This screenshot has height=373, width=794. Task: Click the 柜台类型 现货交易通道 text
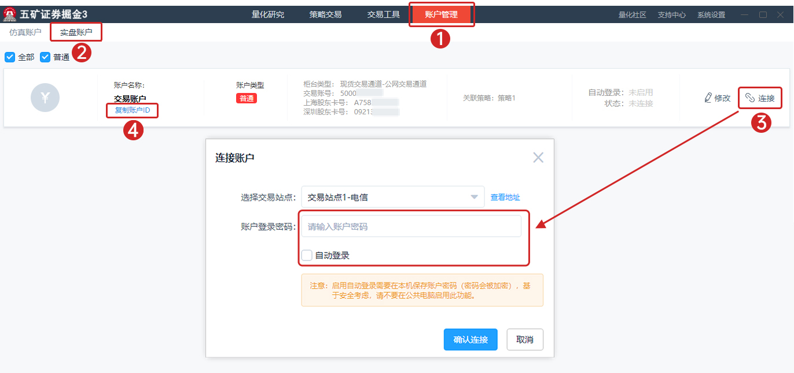click(365, 84)
